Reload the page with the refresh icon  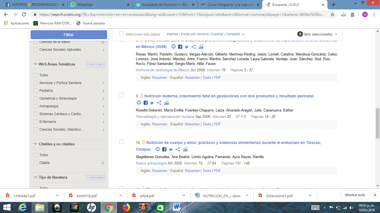[x=24, y=15]
